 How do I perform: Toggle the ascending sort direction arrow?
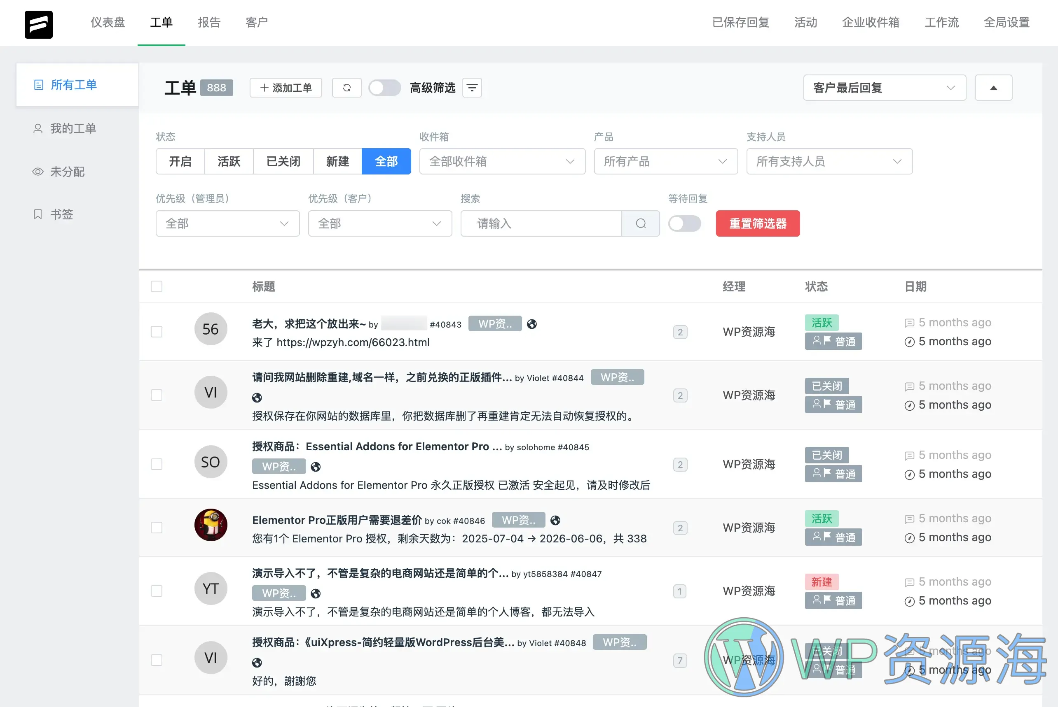pos(993,88)
